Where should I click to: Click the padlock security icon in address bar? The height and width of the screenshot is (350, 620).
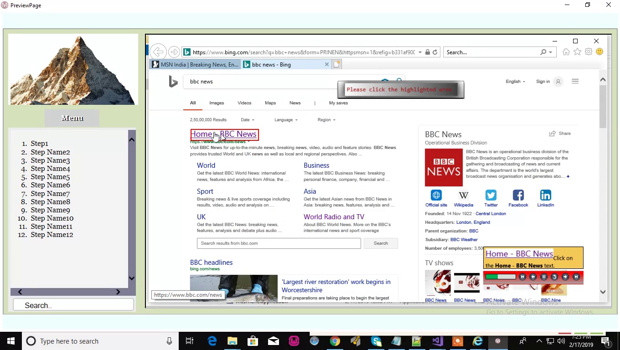pos(428,52)
